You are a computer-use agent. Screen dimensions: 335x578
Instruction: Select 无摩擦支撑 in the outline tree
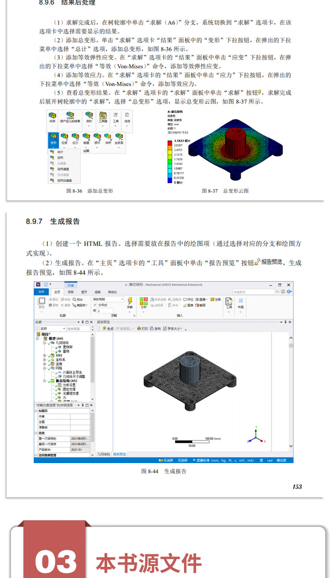[71, 393]
